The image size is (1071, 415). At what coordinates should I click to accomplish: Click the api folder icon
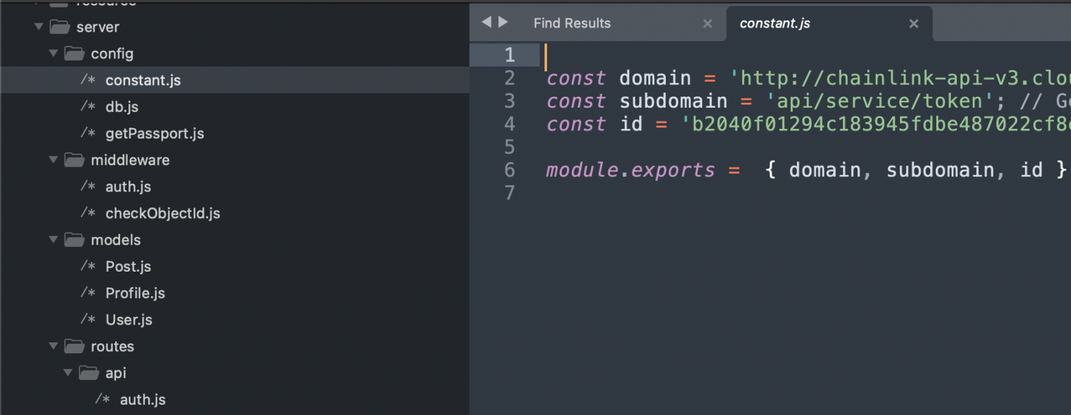click(89, 373)
